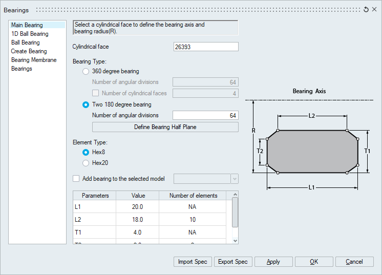This screenshot has height=275, width=382.
Task: Open the selected model dropdown
Action: (235, 179)
